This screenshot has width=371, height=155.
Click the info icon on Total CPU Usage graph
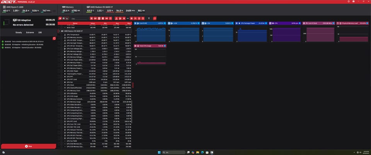click(x=165, y=46)
